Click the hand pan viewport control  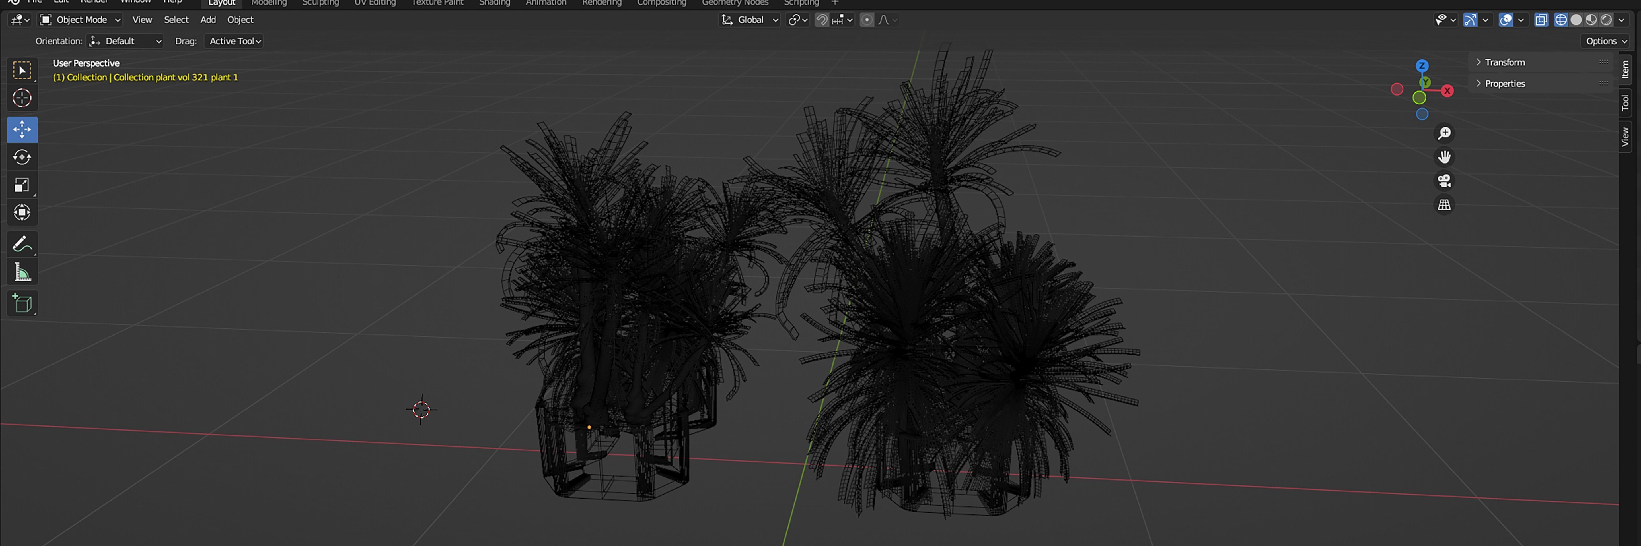1444,157
